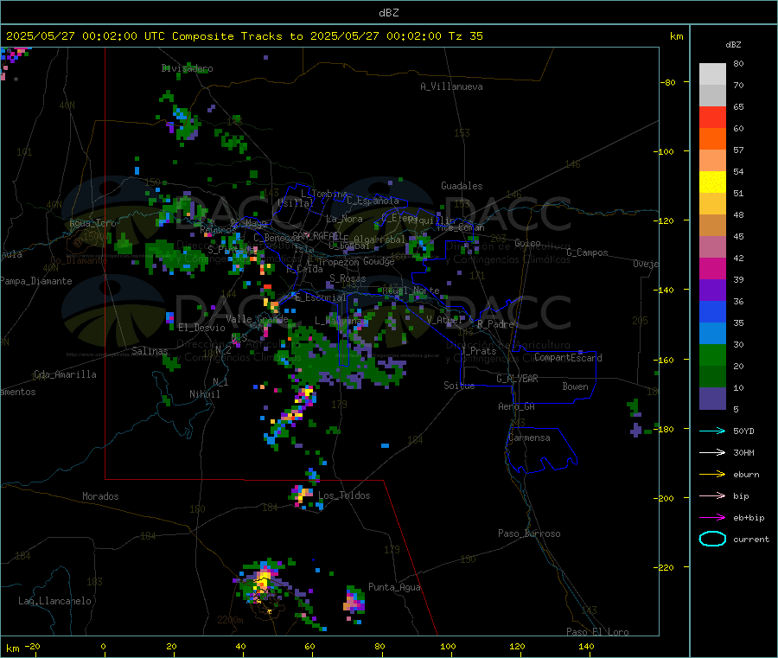This screenshot has height=658, width=778.
Task: Click the 'Paso_Barroso' map label
Action: tap(529, 533)
